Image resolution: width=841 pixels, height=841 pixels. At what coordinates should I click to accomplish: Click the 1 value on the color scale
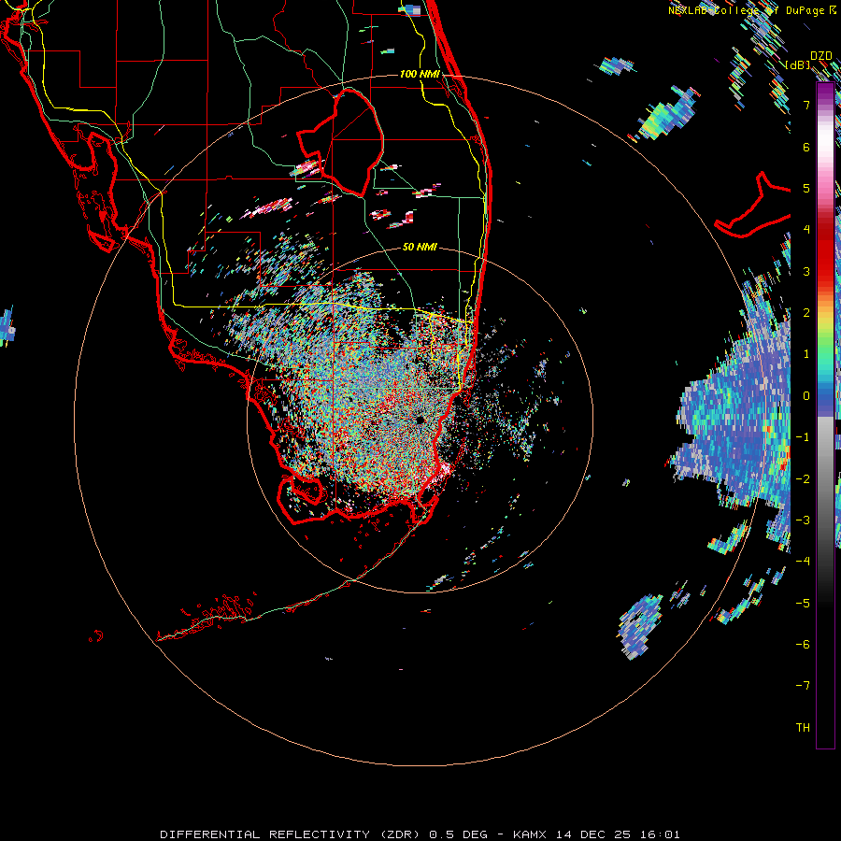click(806, 354)
